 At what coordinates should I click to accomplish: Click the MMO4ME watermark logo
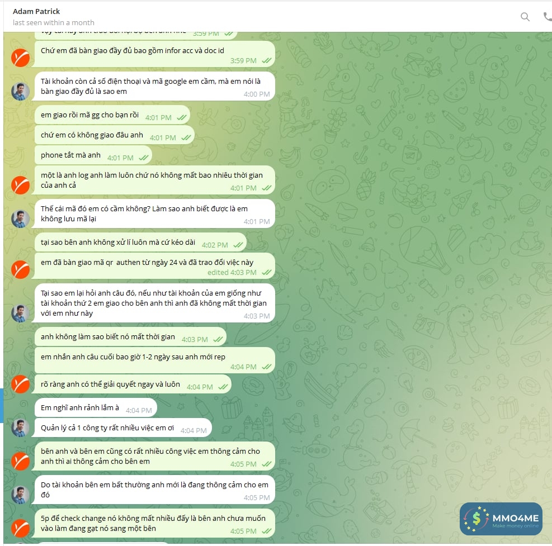click(x=501, y=519)
